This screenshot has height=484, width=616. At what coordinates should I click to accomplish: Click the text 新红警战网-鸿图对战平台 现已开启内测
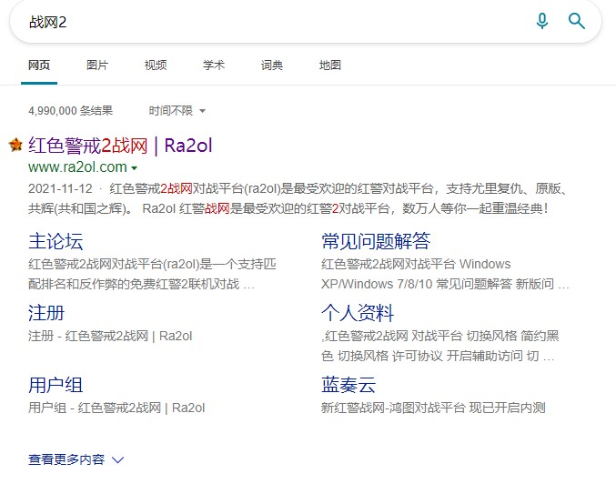pyautogui.click(x=433, y=408)
